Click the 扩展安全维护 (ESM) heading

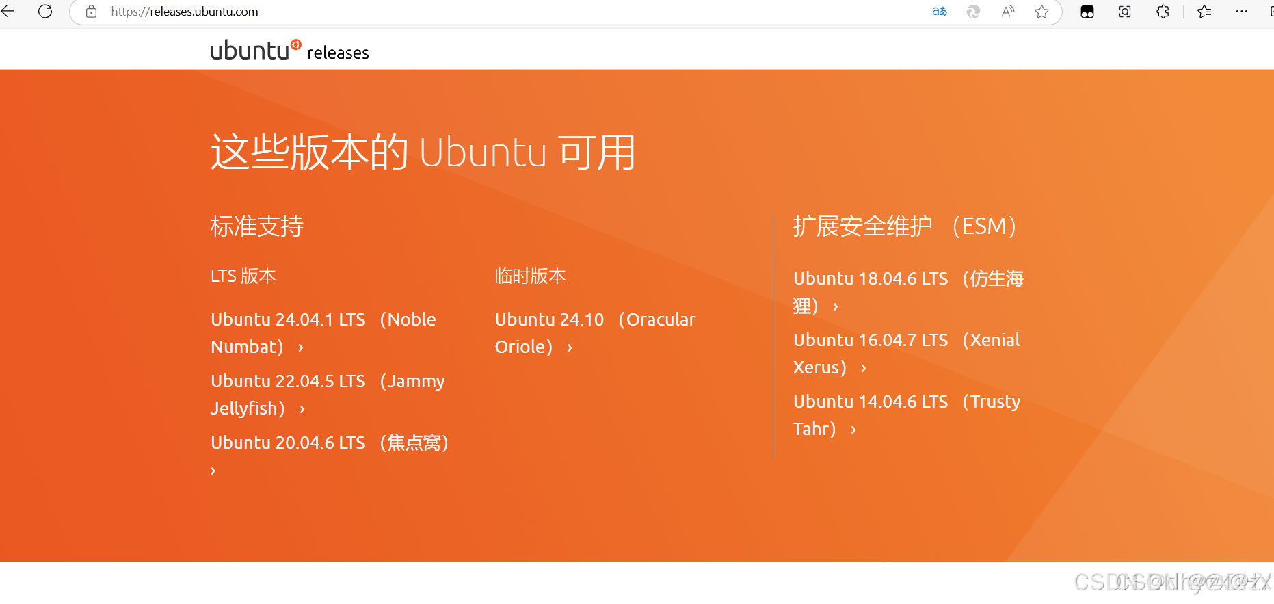(906, 226)
